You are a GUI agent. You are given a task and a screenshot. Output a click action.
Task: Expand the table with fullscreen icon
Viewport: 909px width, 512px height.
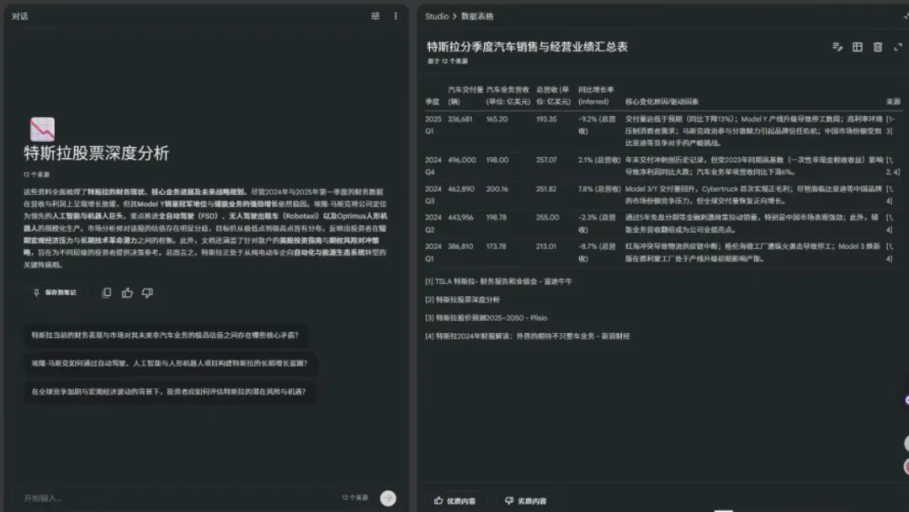898,47
